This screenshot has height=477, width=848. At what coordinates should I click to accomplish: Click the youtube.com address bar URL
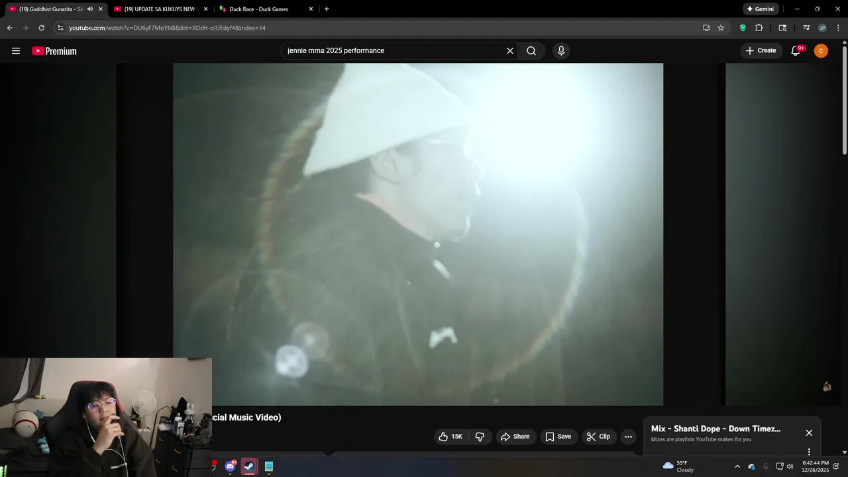(167, 28)
